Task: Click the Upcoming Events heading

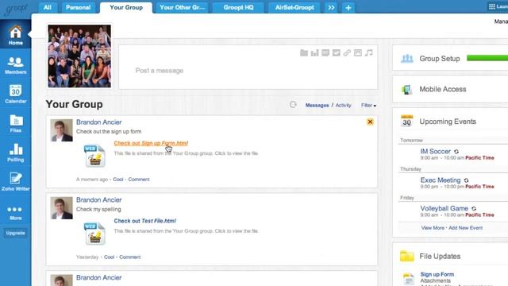Action: 448,122
